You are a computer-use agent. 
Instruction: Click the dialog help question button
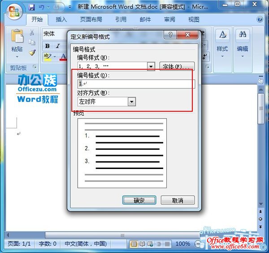click(170, 35)
